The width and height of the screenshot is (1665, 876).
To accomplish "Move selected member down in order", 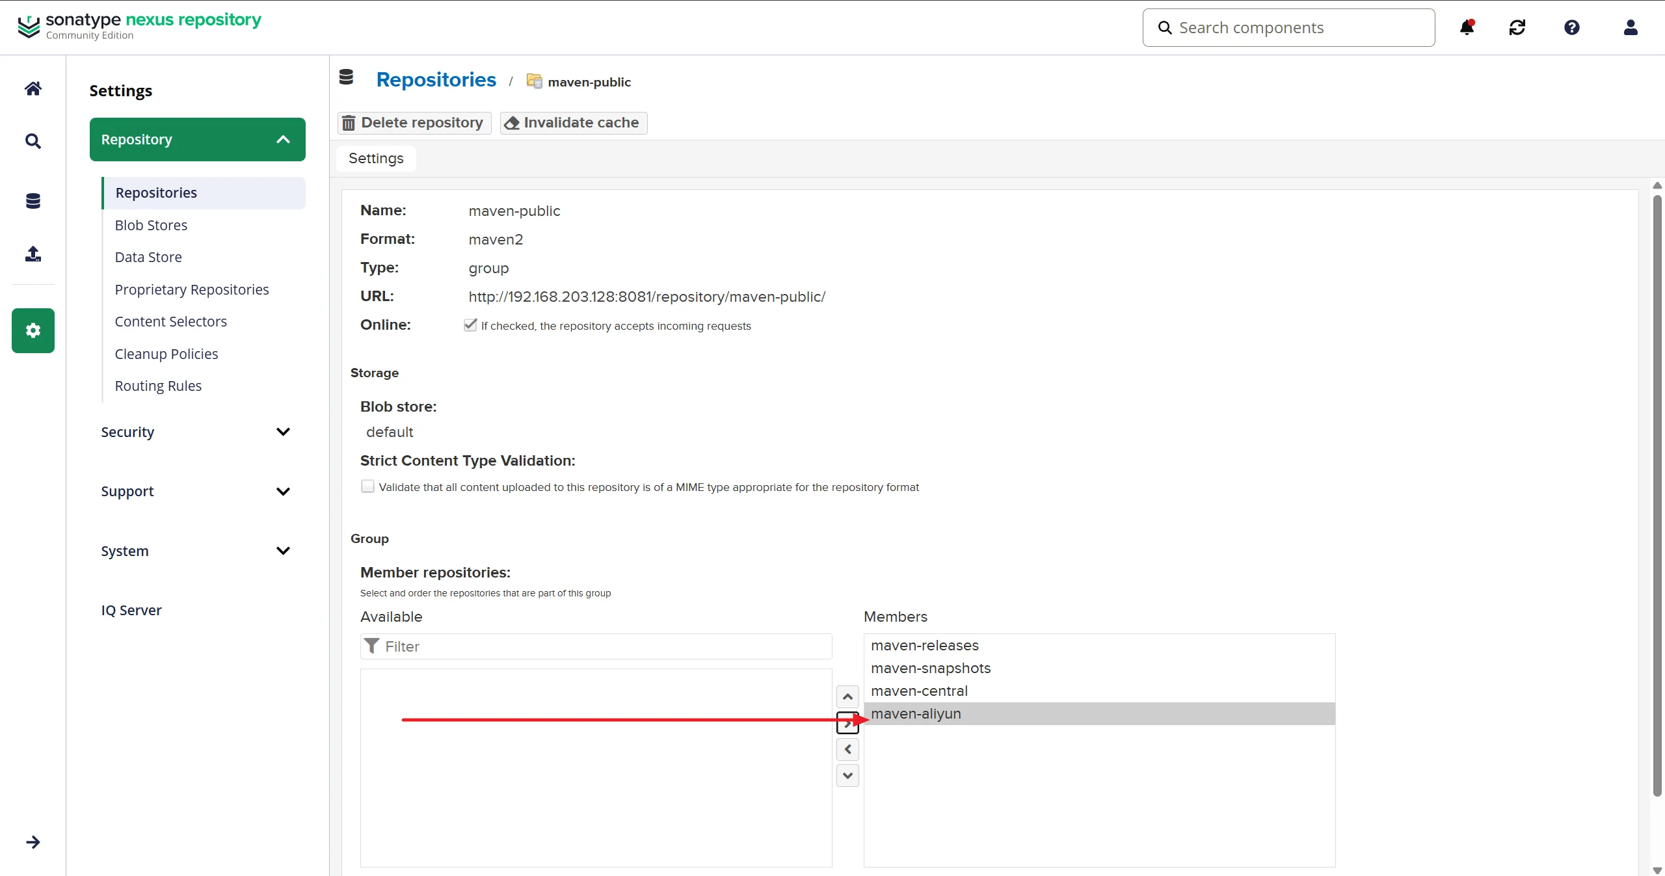I will [x=847, y=776].
